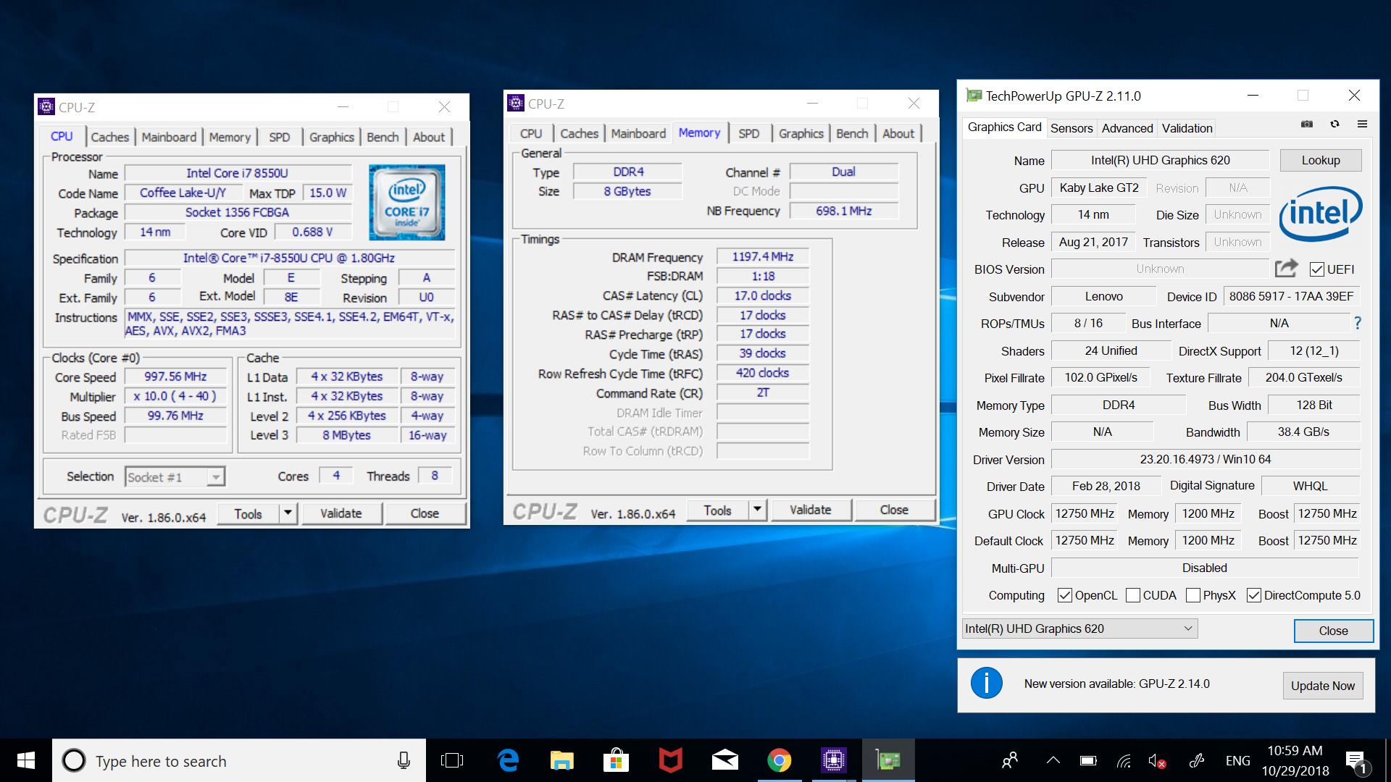
Task: Click the taskbar clock and date
Action: click(1295, 760)
